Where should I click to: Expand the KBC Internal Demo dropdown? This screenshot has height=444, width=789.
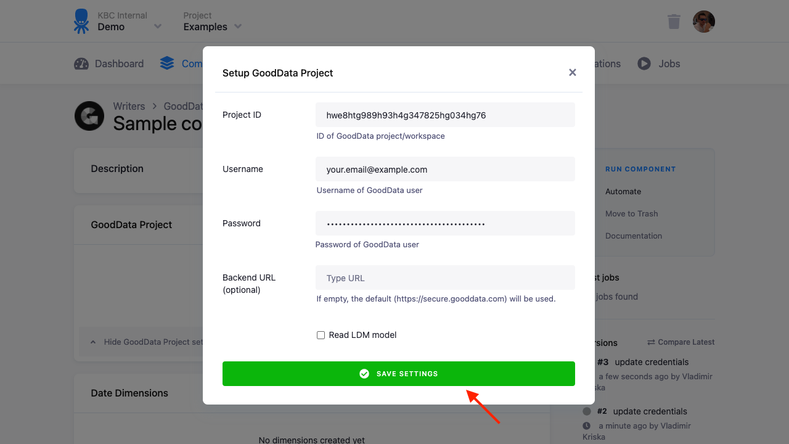click(x=158, y=27)
